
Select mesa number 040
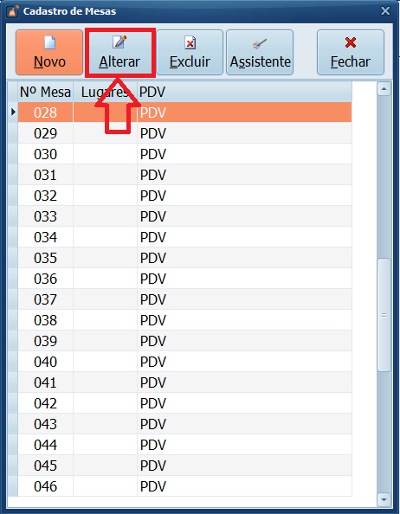coord(45,362)
